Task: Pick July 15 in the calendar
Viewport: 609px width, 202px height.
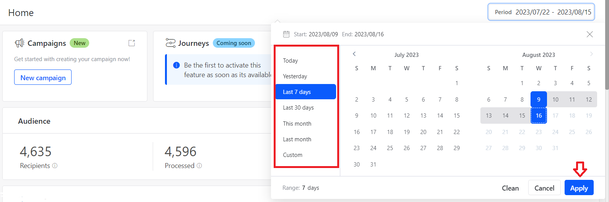Action: (x=457, y=116)
